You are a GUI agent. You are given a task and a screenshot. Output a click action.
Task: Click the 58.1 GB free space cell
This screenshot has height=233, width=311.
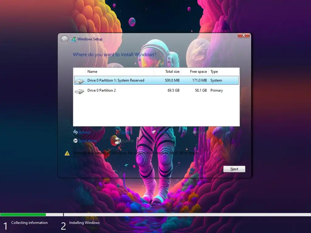(x=201, y=90)
